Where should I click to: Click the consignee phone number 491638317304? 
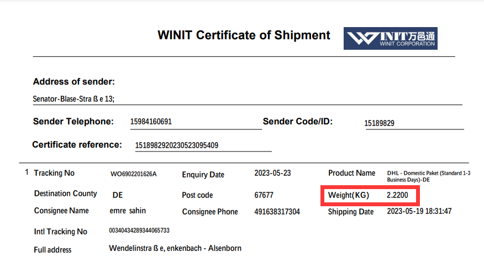click(277, 212)
